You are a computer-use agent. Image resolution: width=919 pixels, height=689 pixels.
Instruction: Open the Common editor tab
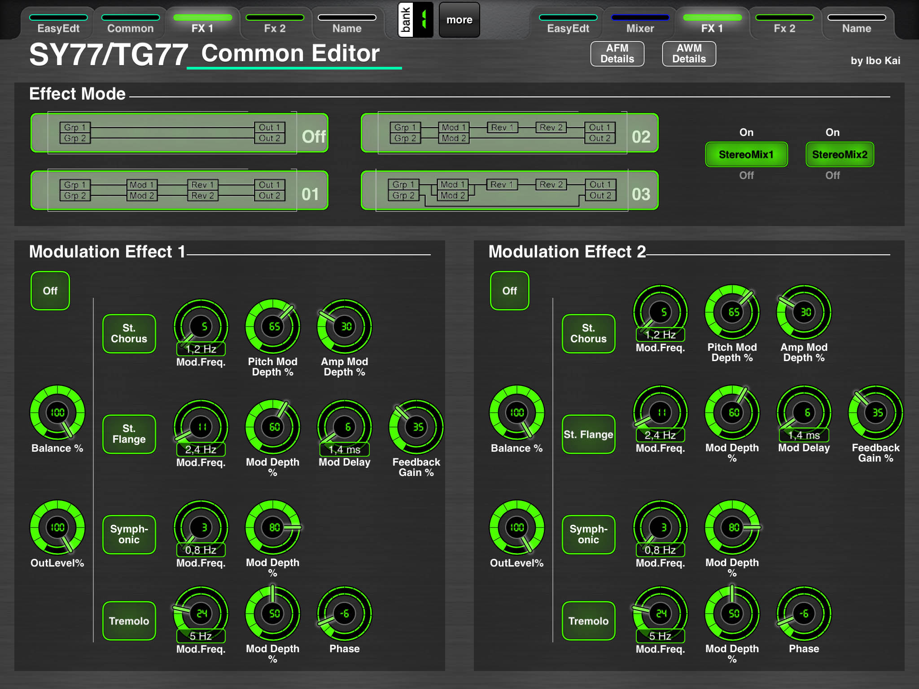130,22
